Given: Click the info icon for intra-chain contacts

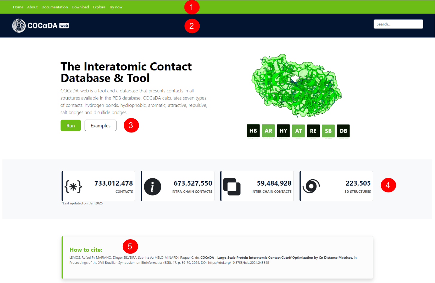Looking at the screenshot, I should (x=153, y=186).
